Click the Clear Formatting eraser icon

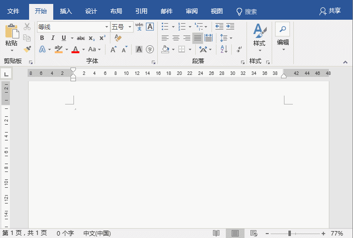click(118, 38)
